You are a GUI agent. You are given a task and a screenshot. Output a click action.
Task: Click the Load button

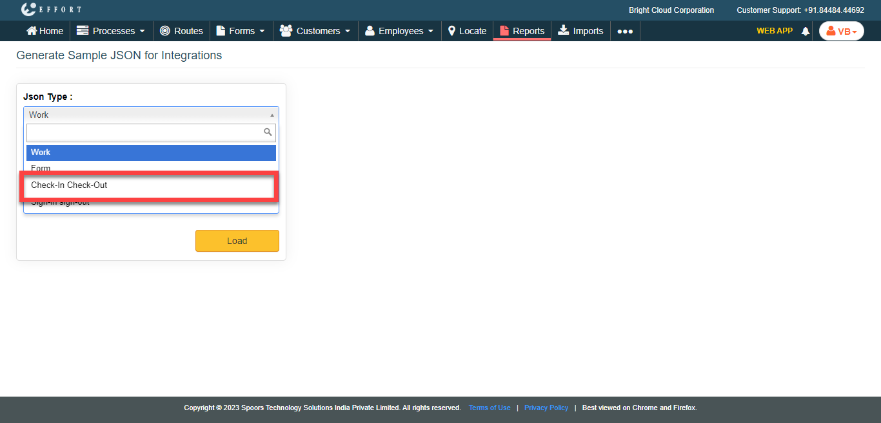(x=237, y=241)
